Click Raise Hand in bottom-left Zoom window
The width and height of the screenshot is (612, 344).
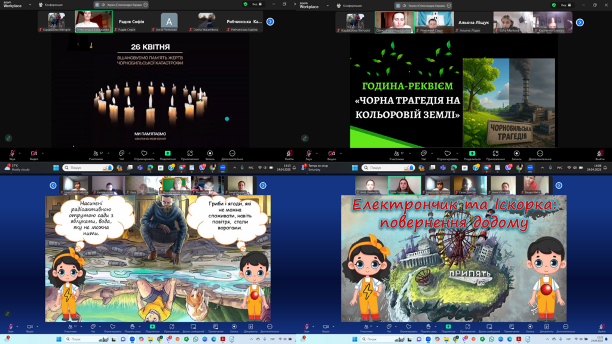tap(132, 328)
